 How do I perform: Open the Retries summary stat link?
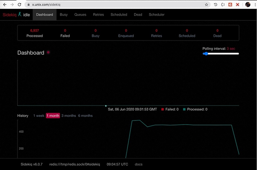[156, 33]
